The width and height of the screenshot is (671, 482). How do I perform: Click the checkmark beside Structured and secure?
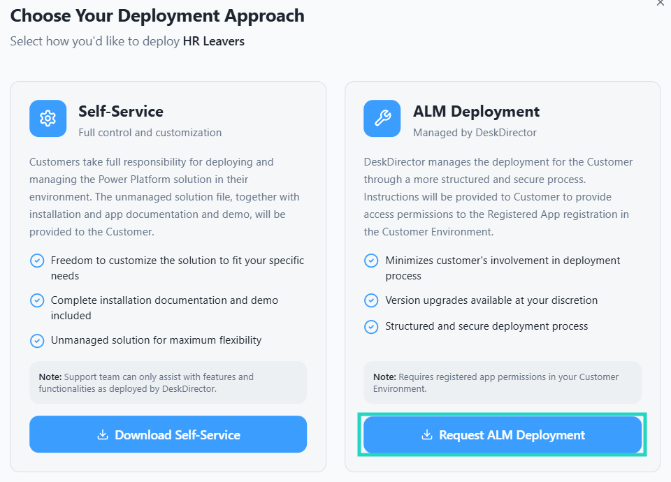(371, 327)
